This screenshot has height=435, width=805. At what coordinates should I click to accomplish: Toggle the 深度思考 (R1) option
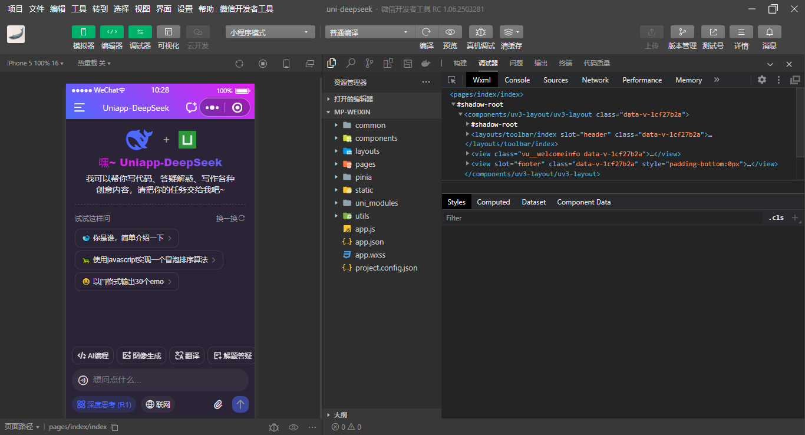click(104, 405)
